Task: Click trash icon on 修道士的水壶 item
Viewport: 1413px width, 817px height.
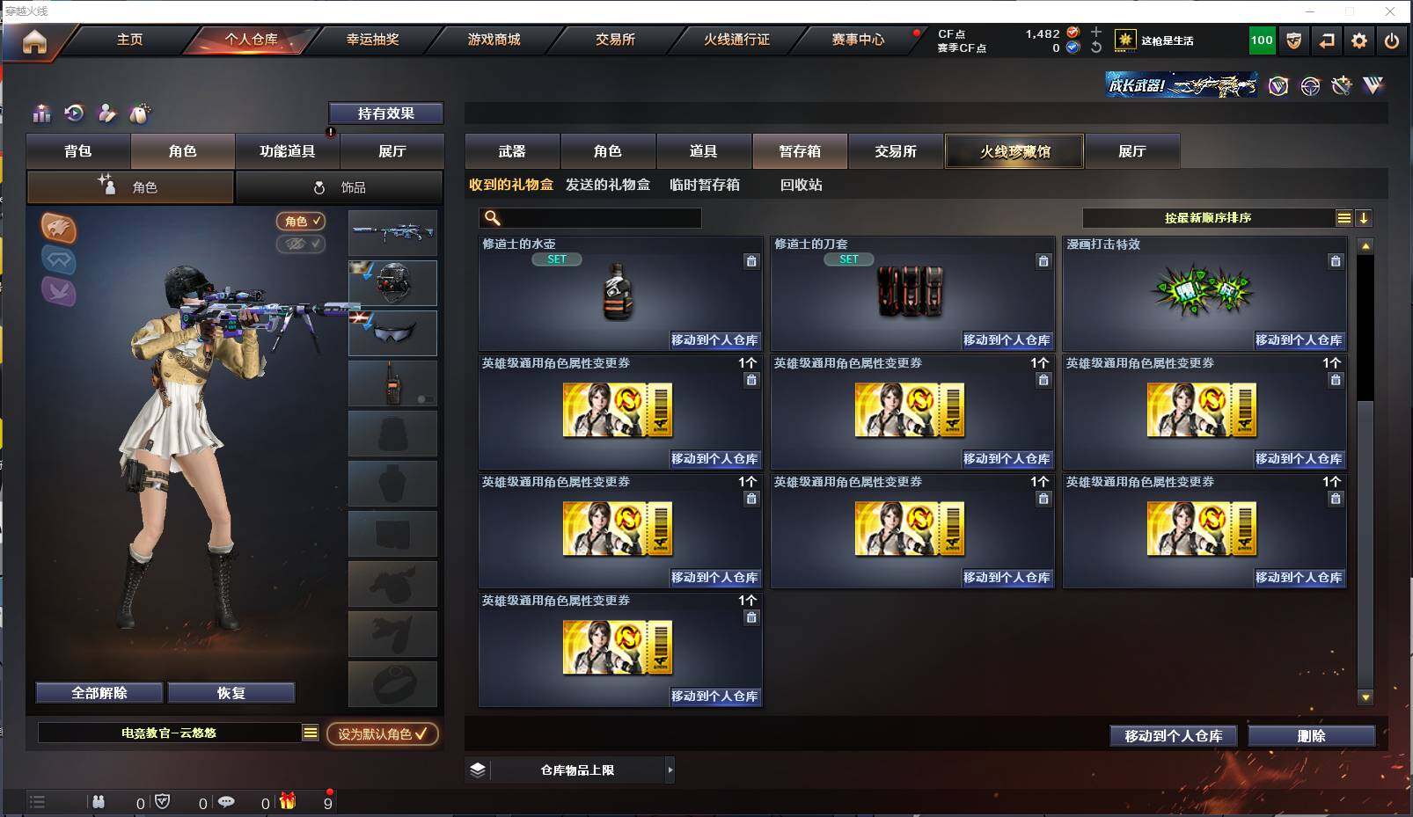Action: click(751, 261)
